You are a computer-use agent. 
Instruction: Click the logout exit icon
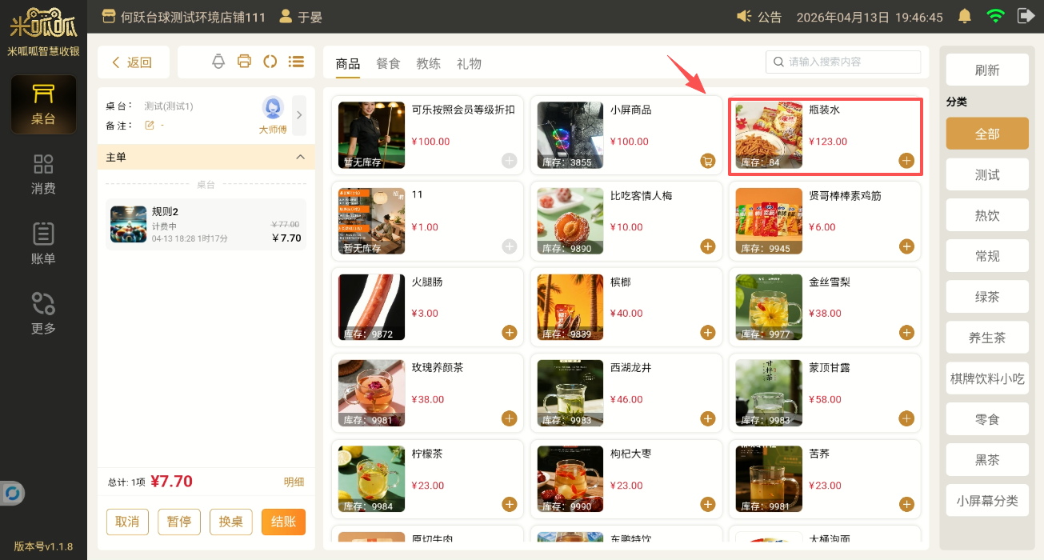point(1026,16)
